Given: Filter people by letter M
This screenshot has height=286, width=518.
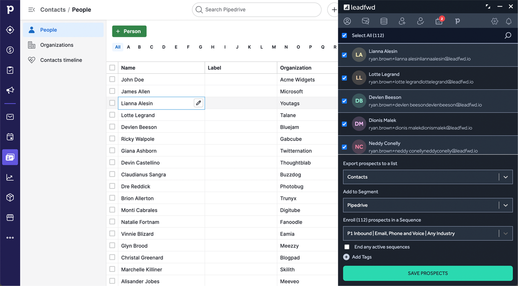Looking at the screenshot, I should [x=274, y=47].
